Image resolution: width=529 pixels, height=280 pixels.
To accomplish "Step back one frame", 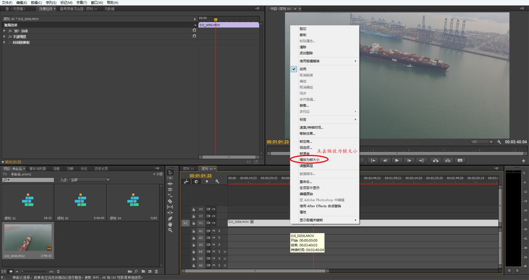I will click(385, 161).
